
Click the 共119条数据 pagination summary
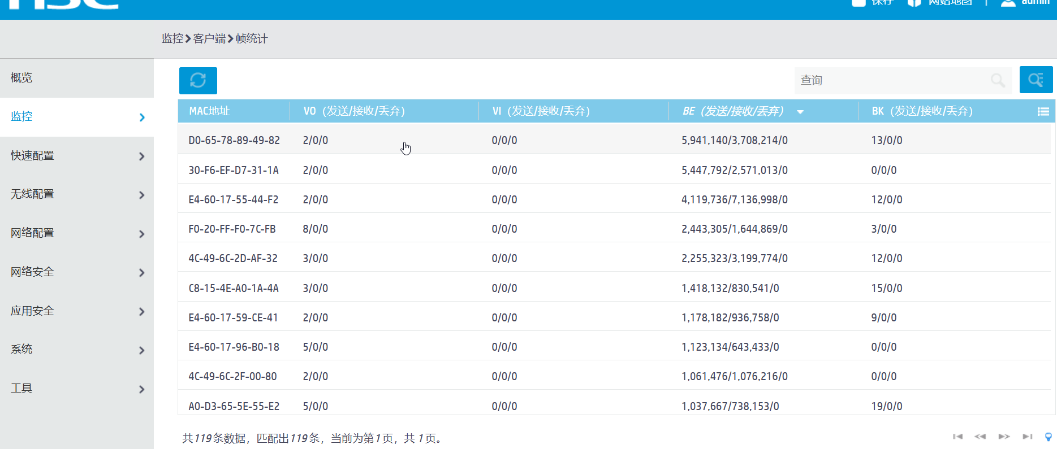click(312, 438)
